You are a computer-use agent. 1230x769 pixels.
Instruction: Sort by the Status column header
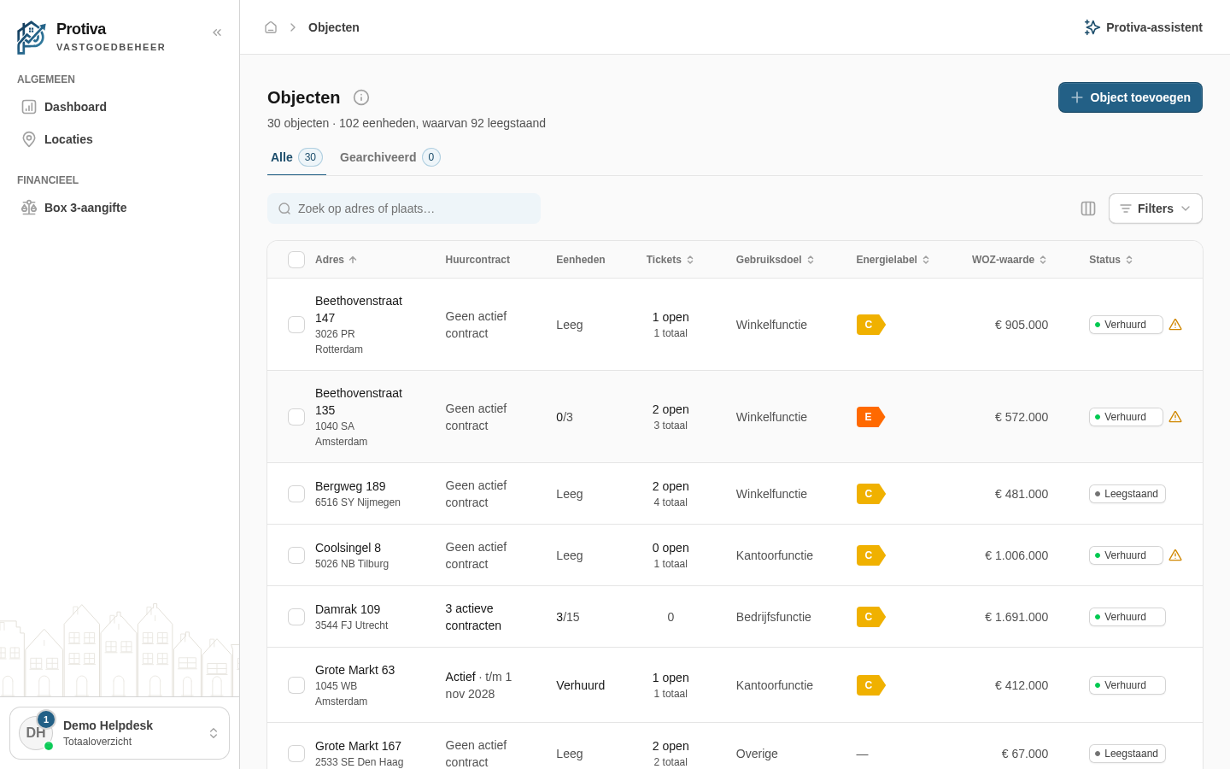point(1111,260)
